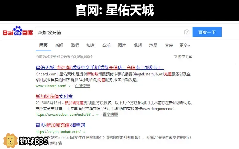Click the search query input field
239x149 pixels.
[x=114, y=32]
